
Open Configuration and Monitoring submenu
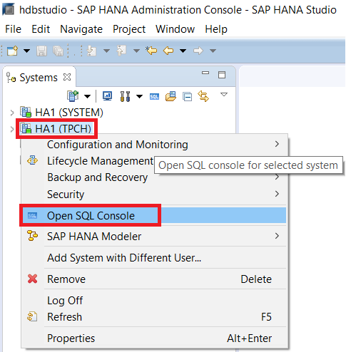[153, 145]
